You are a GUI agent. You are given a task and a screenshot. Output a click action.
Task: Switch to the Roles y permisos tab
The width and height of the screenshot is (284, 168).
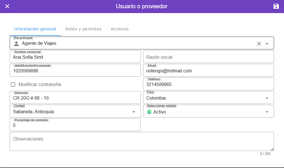coord(83,29)
